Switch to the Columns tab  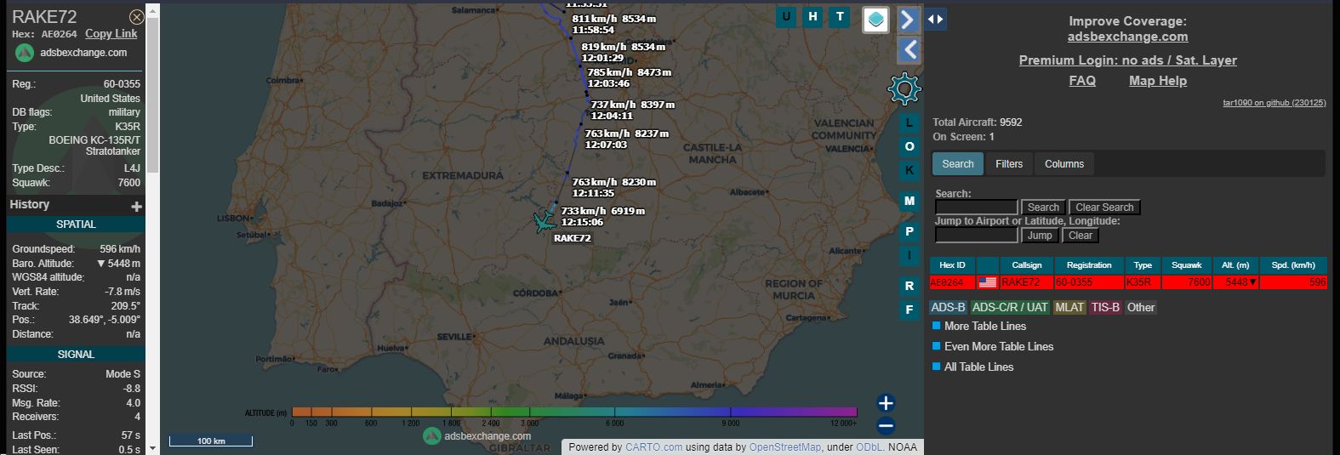coord(1064,164)
